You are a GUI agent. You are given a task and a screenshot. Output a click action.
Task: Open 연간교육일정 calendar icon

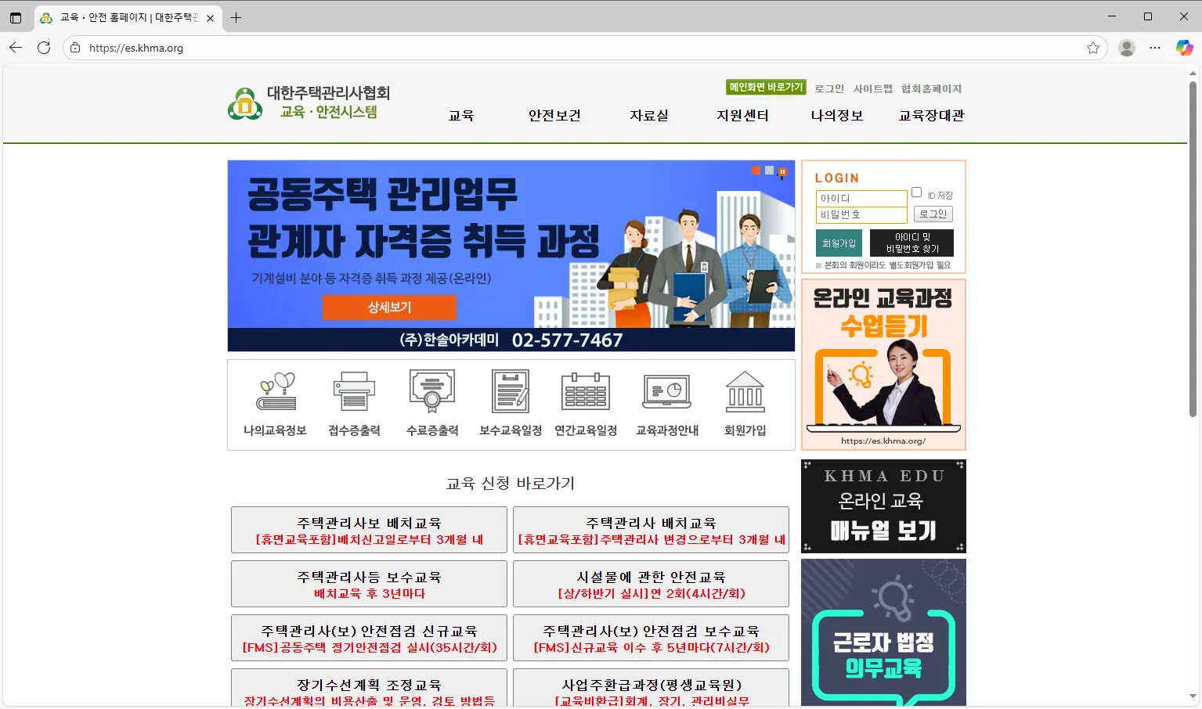click(586, 391)
